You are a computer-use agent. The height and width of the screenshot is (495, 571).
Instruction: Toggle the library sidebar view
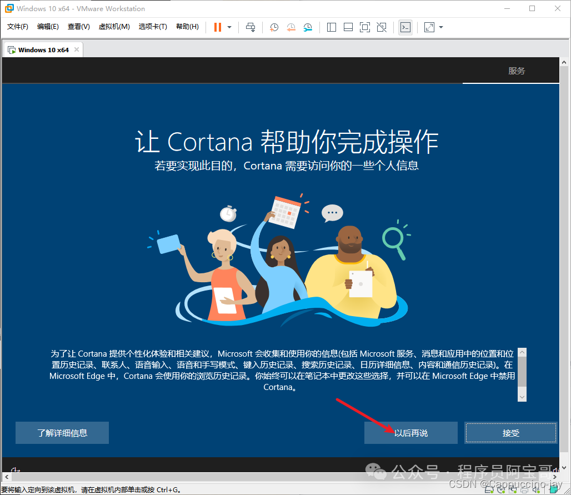coord(332,27)
